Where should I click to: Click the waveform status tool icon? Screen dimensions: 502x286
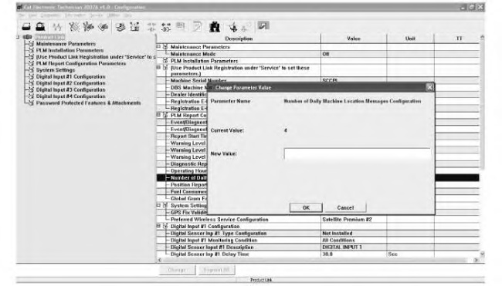58,27
